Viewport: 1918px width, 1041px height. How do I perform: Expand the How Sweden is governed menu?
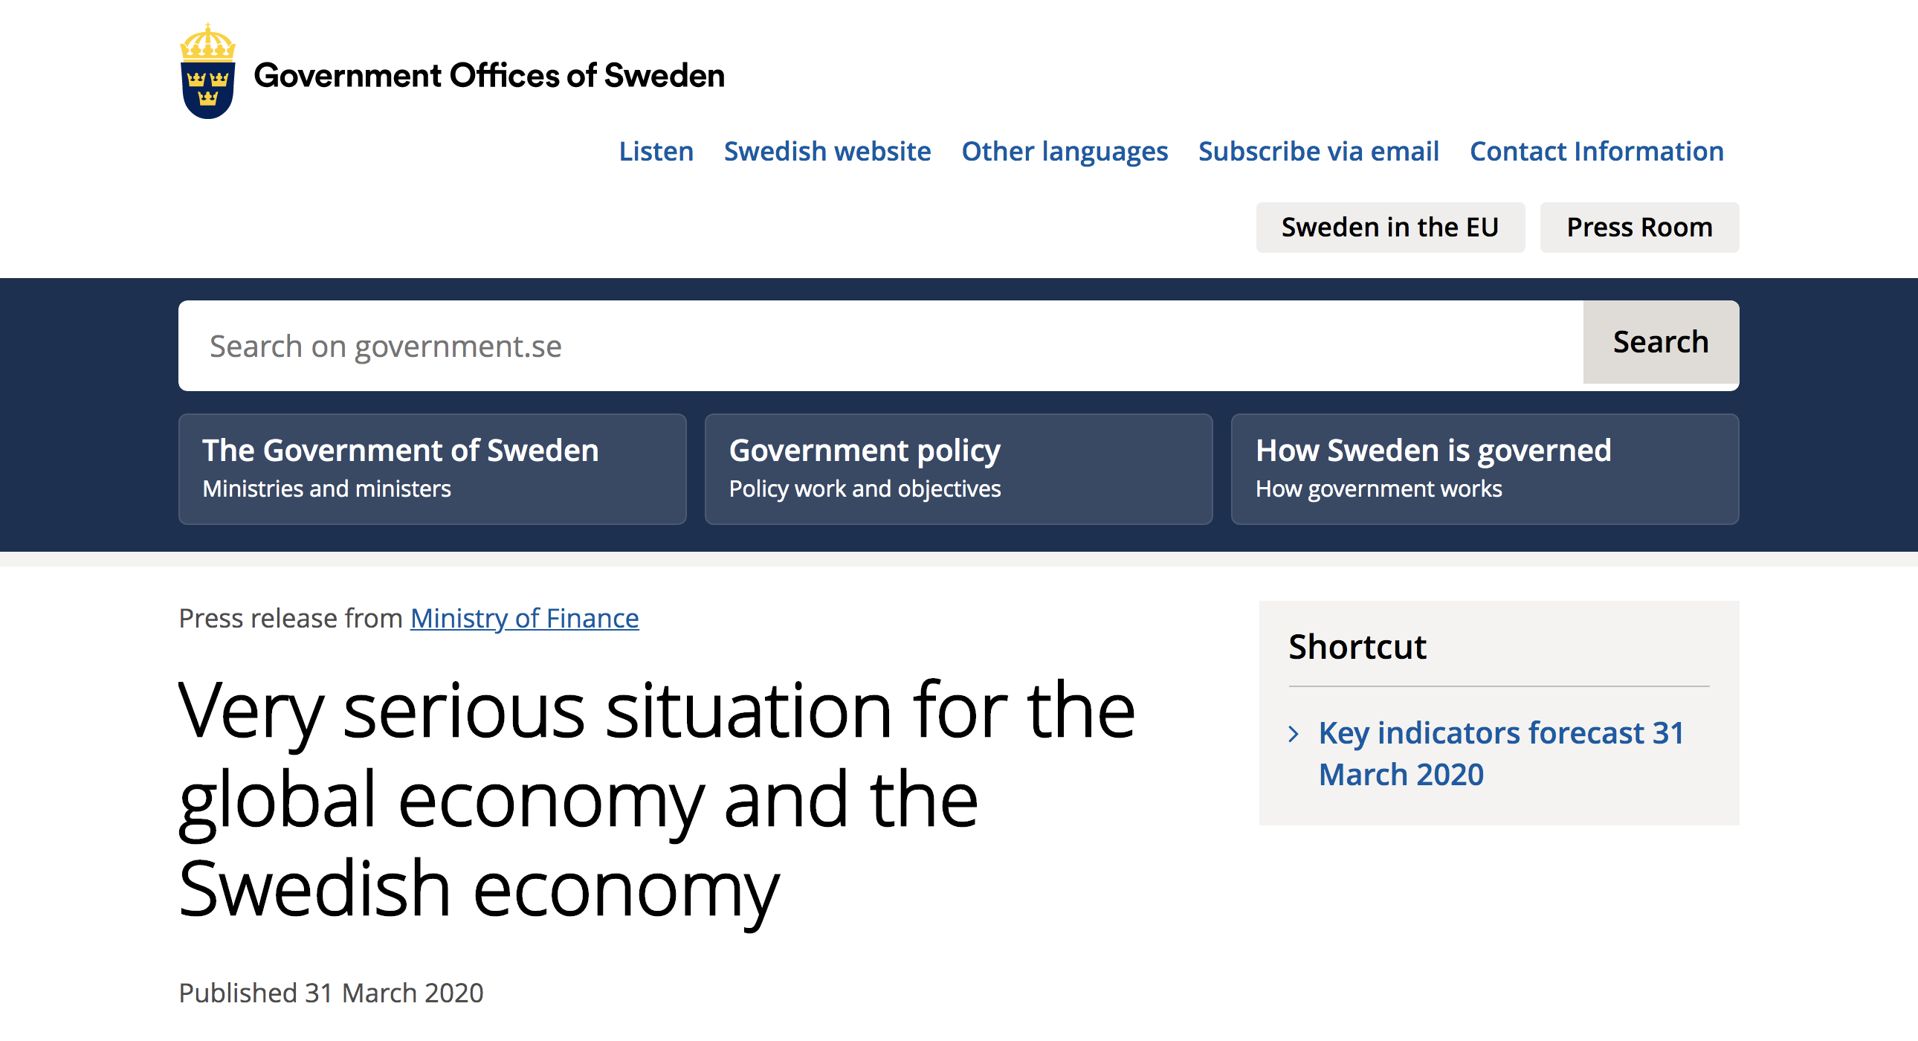coord(1484,469)
